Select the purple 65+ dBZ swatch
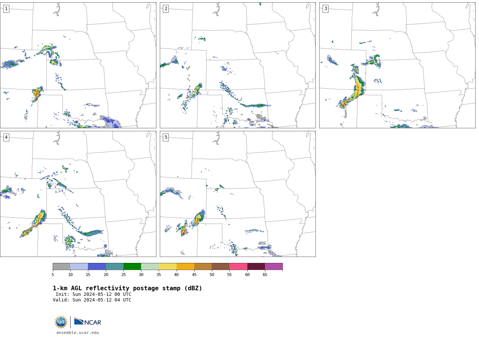479x337 pixels. click(x=274, y=267)
